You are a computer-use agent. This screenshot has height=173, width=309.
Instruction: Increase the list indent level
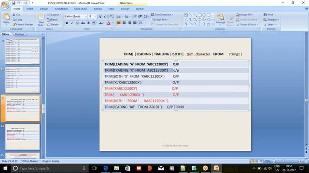[140, 16]
